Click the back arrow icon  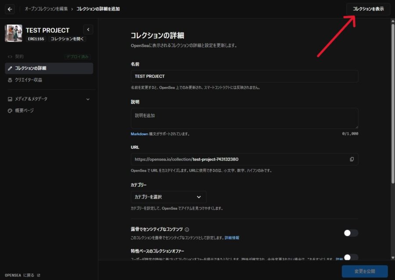(10, 9)
